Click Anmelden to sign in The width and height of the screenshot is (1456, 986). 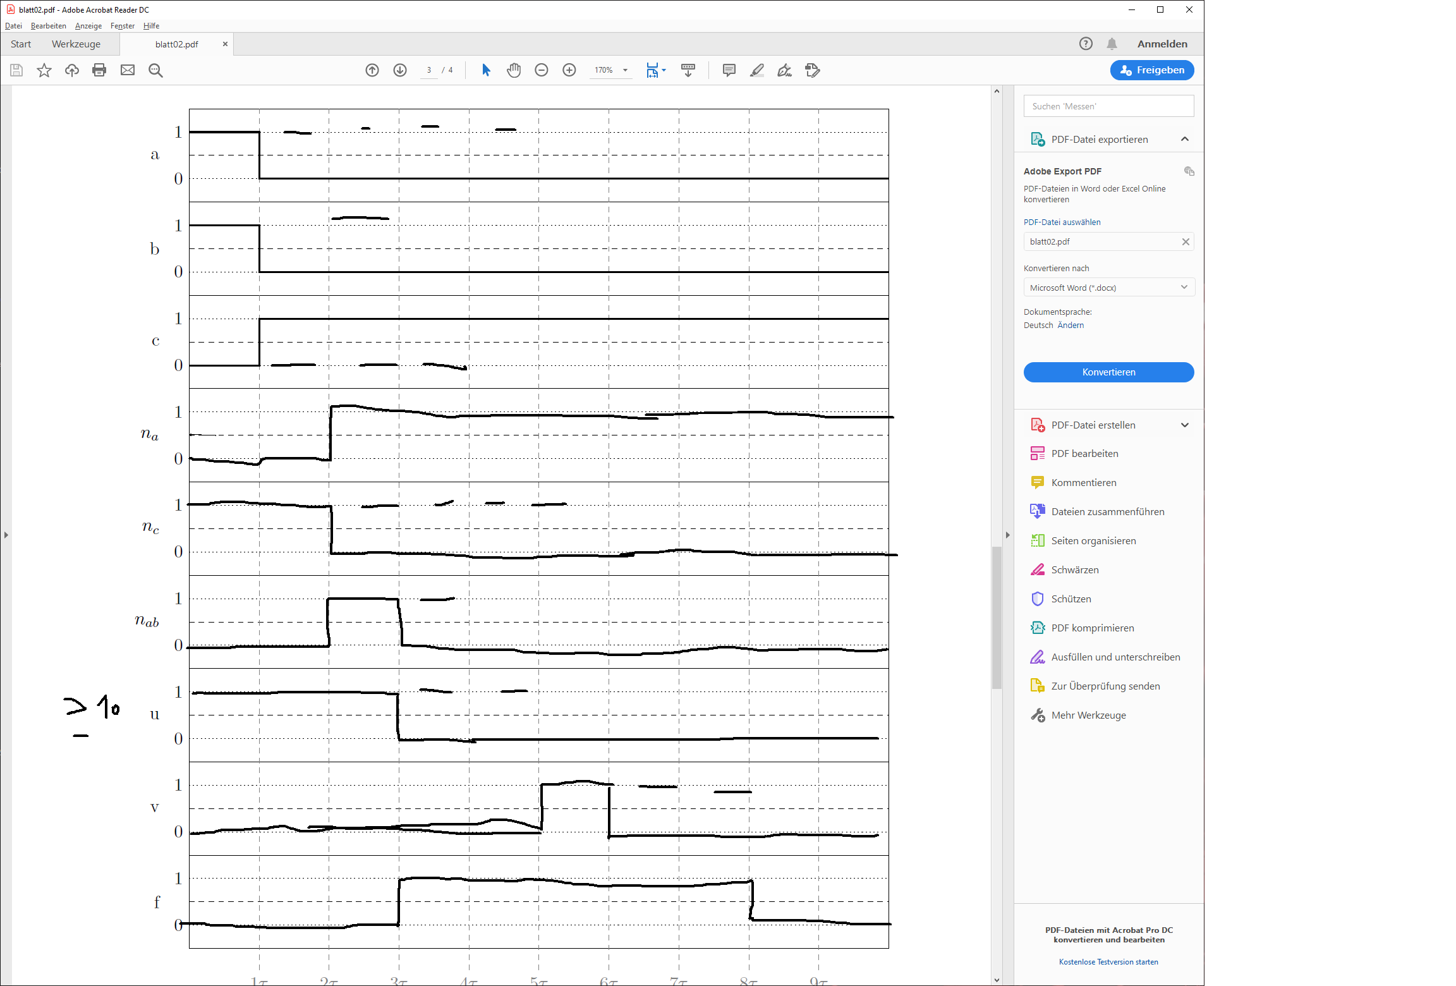click(1162, 44)
